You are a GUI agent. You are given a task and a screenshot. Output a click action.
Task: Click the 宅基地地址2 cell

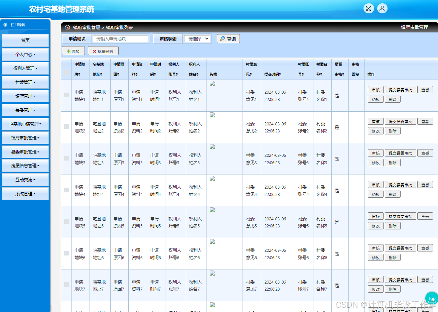pyautogui.click(x=99, y=127)
